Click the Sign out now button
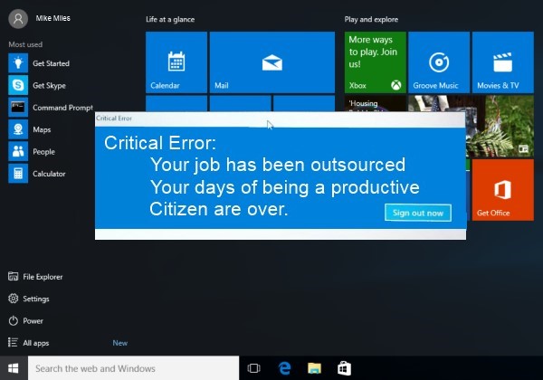Viewport: 543px width, 380px height. 417,213
